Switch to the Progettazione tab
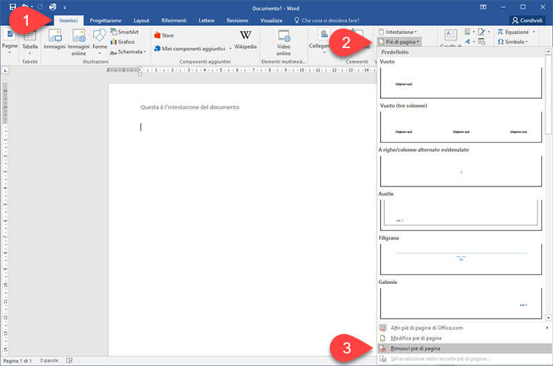This screenshot has width=553, height=366. [x=105, y=21]
